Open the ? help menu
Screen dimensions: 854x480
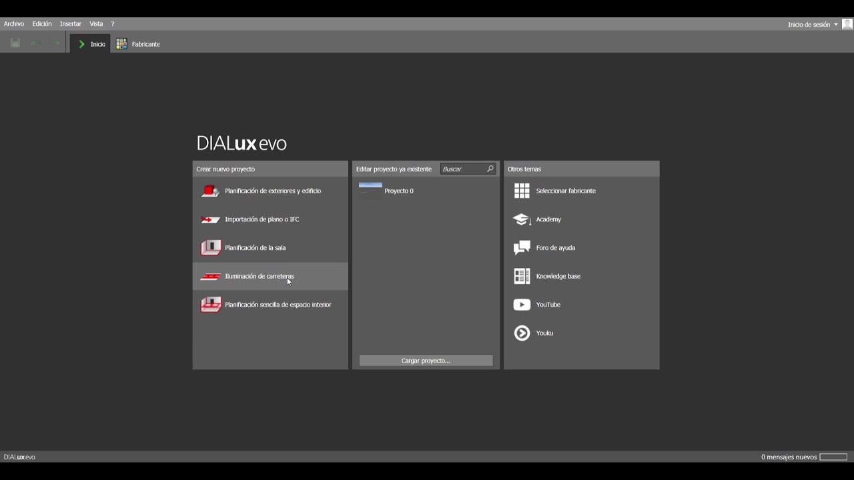click(112, 24)
